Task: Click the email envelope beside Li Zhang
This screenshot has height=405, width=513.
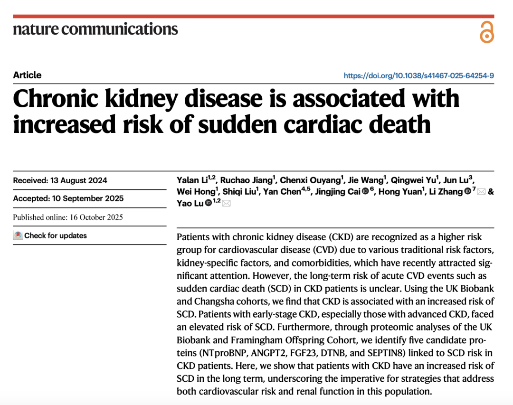Action: click(x=481, y=192)
